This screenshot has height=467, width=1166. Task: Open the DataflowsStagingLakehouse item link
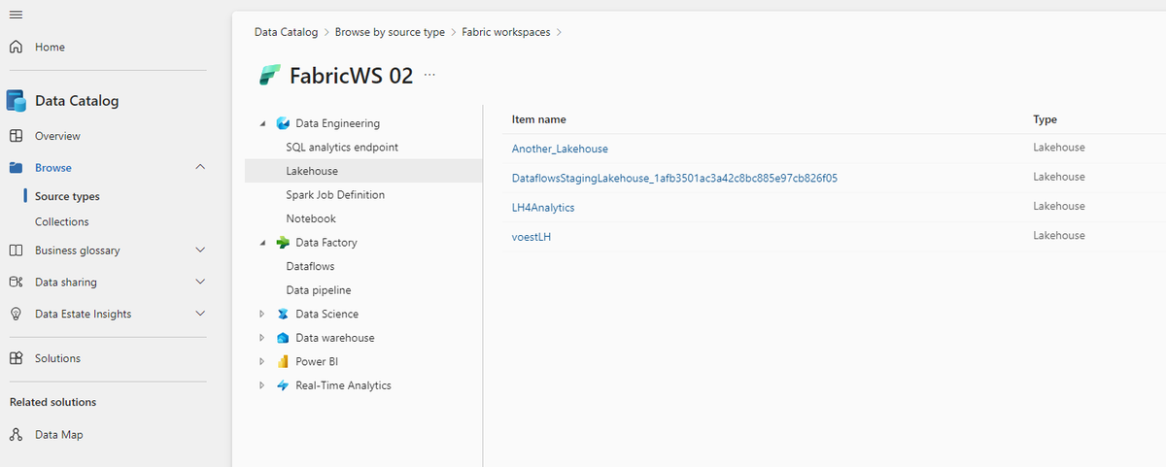674,178
